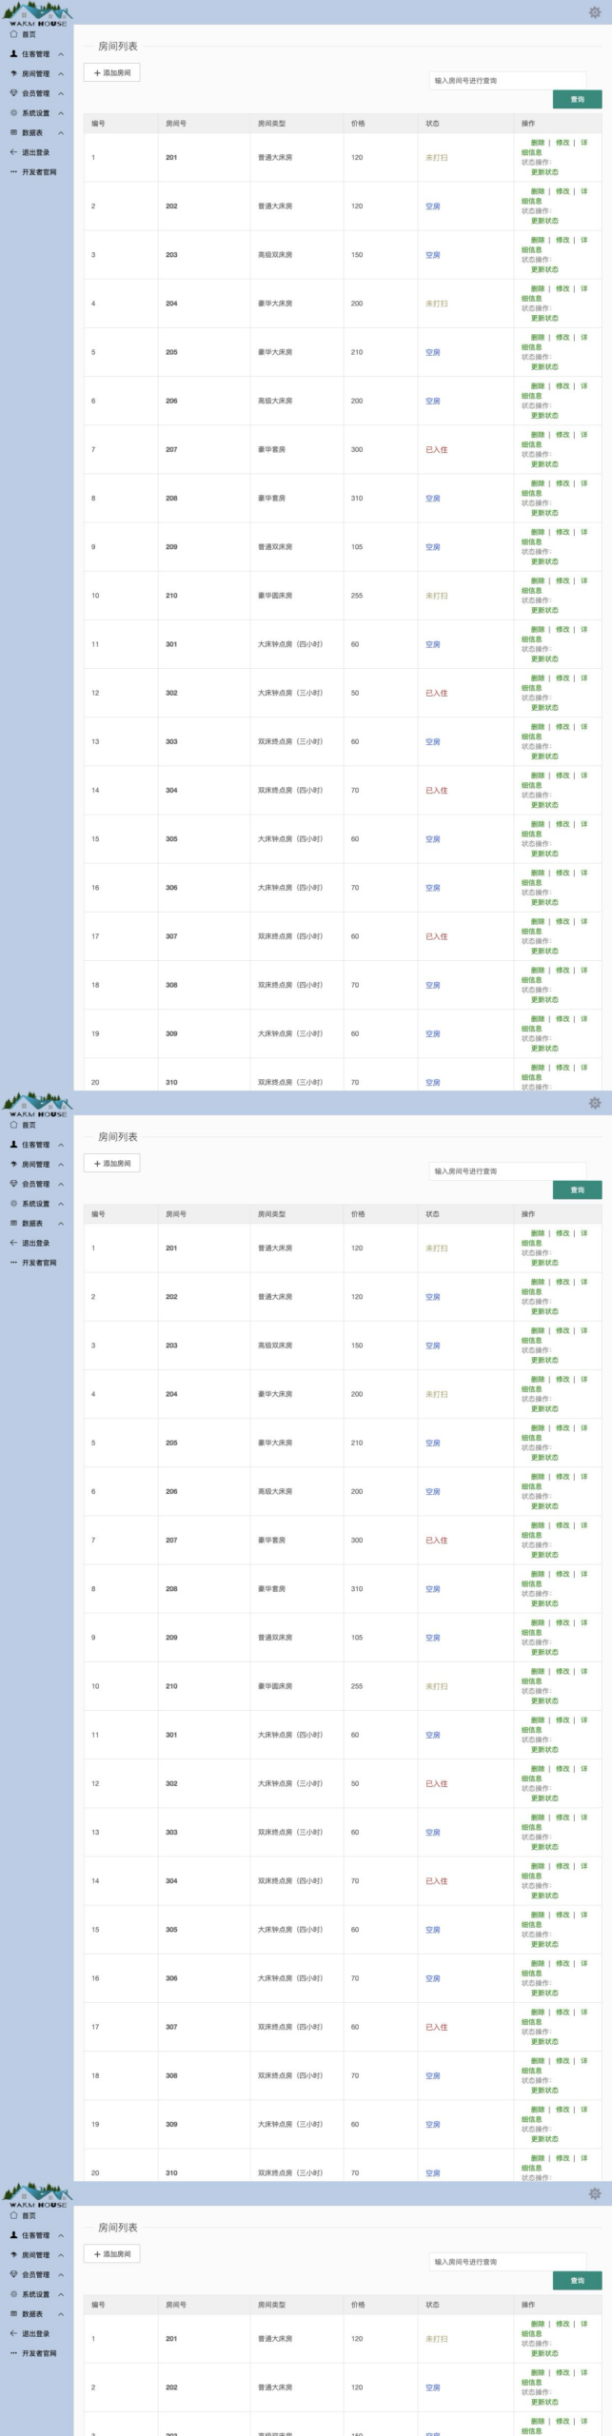The image size is (612, 2436).
Task: Click the dots icon beside 开发者官网 in the bottom sidebar copy
Action: click(13, 2353)
